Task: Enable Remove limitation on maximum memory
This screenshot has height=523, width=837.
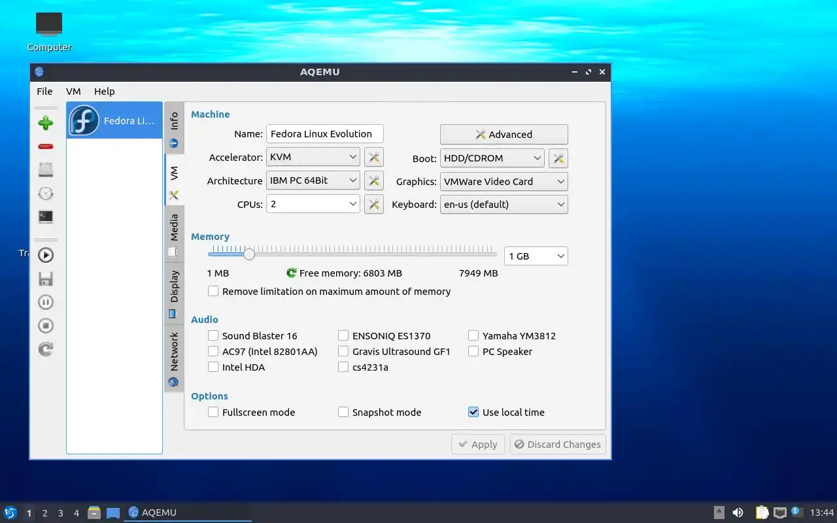Action: (x=330, y=292)
